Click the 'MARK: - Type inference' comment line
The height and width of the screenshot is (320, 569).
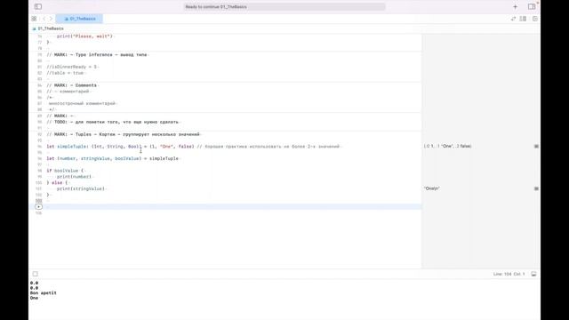point(97,55)
